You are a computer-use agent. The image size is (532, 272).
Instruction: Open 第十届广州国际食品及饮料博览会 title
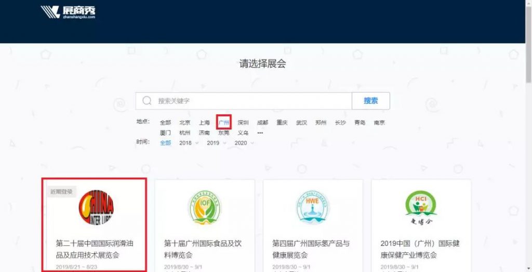(203, 249)
